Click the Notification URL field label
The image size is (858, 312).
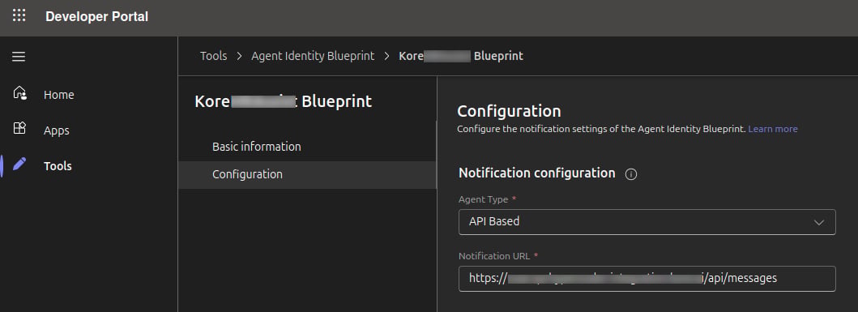click(495, 256)
